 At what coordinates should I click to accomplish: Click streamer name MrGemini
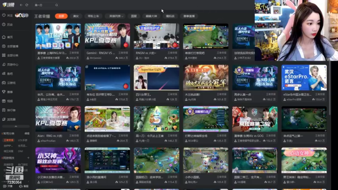point(95,58)
